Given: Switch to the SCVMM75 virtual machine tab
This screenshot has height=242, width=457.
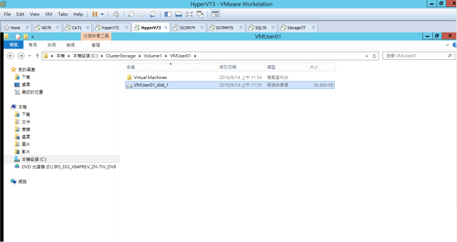Looking at the screenshot, I should [224, 28].
